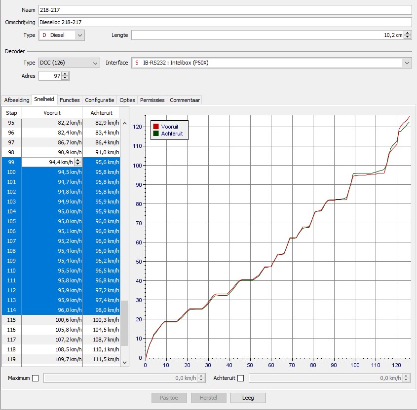Viewport: 417px width, 410px height.
Task: Open the locomotive Type Diesel dropdown
Action: pyautogui.click(x=62, y=35)
